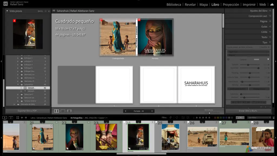Click Exportar libro a PDF button

point(28,111)
